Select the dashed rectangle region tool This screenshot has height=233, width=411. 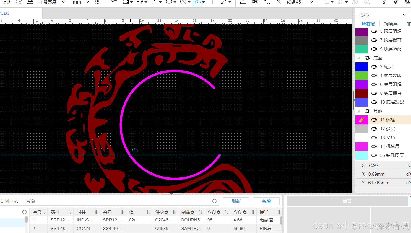(140, 2)
